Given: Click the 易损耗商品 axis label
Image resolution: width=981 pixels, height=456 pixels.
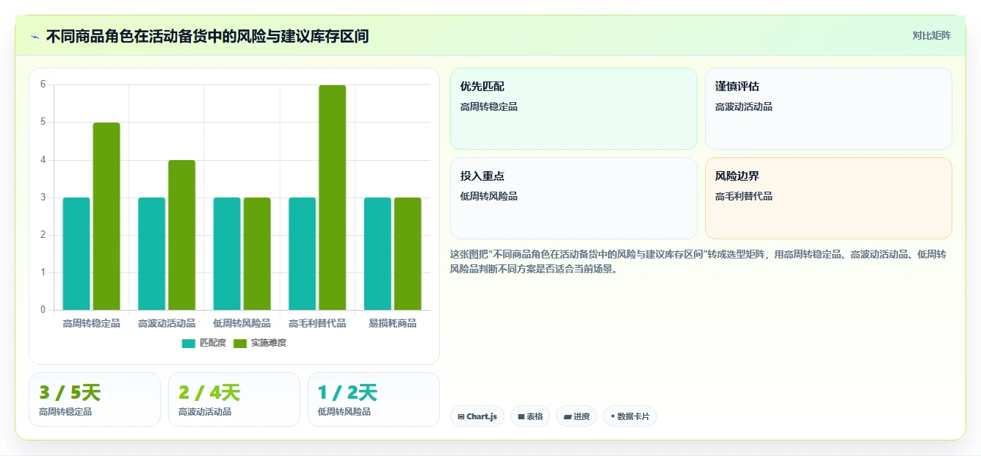Looking at the screenshot, I should point(393,323).
